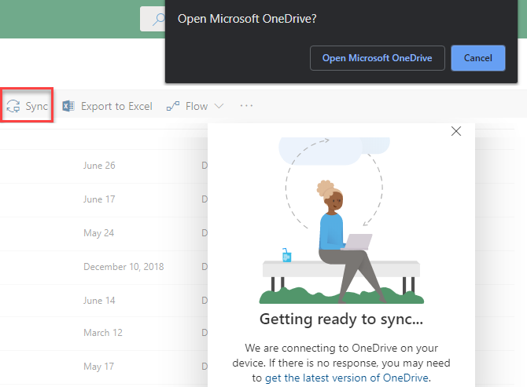Image resolution: width=527 pixels, height=387 pixels.
Task: Select the June 26 date cell
Action: (99, 166)
